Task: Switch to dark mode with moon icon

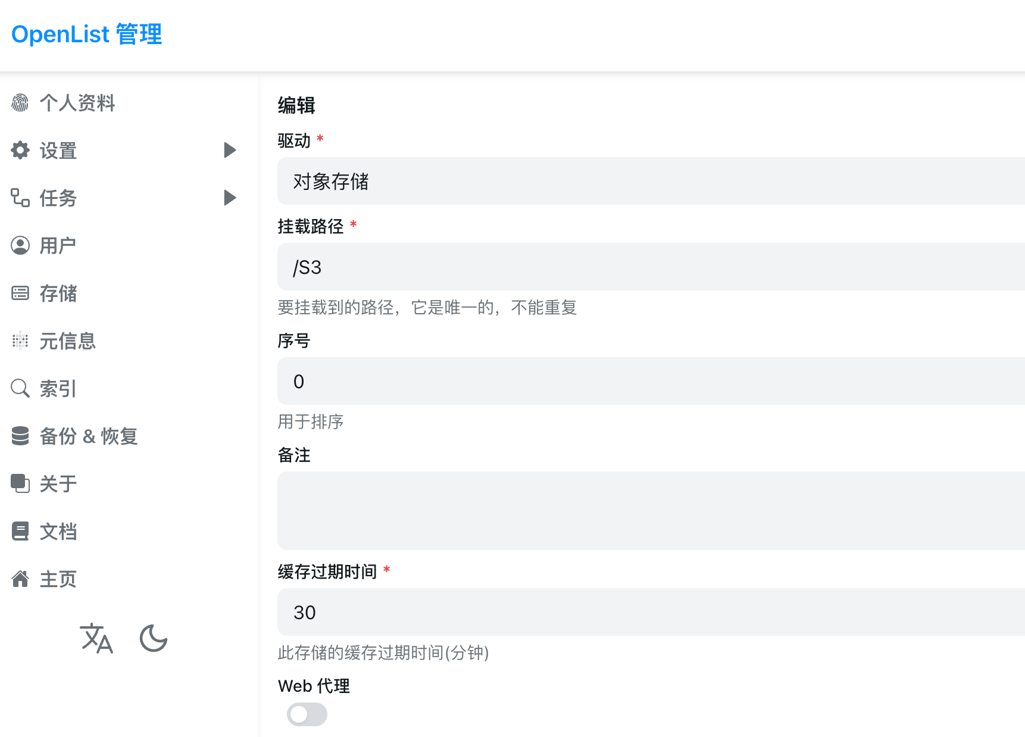Action: click(154, 639)
